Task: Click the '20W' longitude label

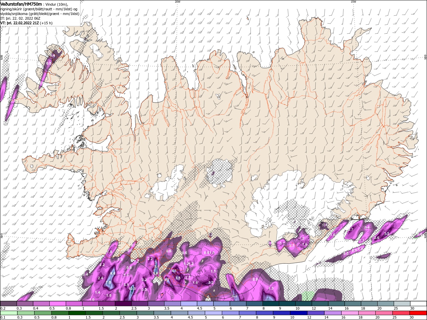Action: [x=177, y=2]
